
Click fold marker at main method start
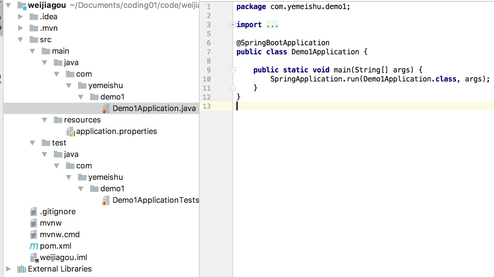click(x=233, y=70)
